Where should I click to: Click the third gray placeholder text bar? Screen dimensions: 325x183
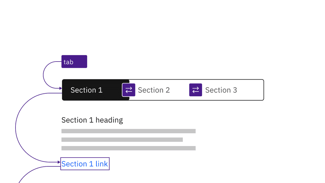click(x=128, y=148)
